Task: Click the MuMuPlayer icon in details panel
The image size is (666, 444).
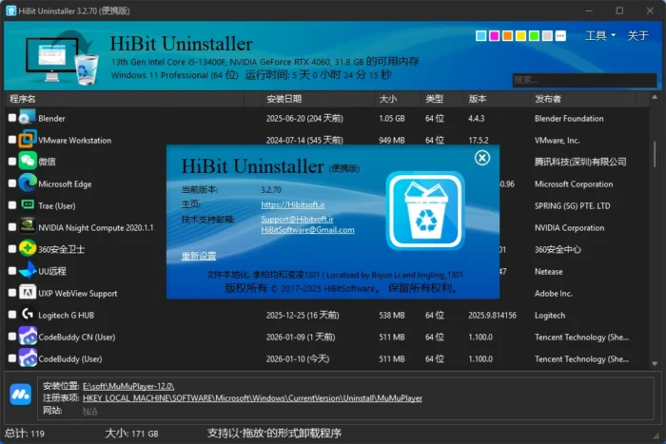Action: (x=20, y=395)
